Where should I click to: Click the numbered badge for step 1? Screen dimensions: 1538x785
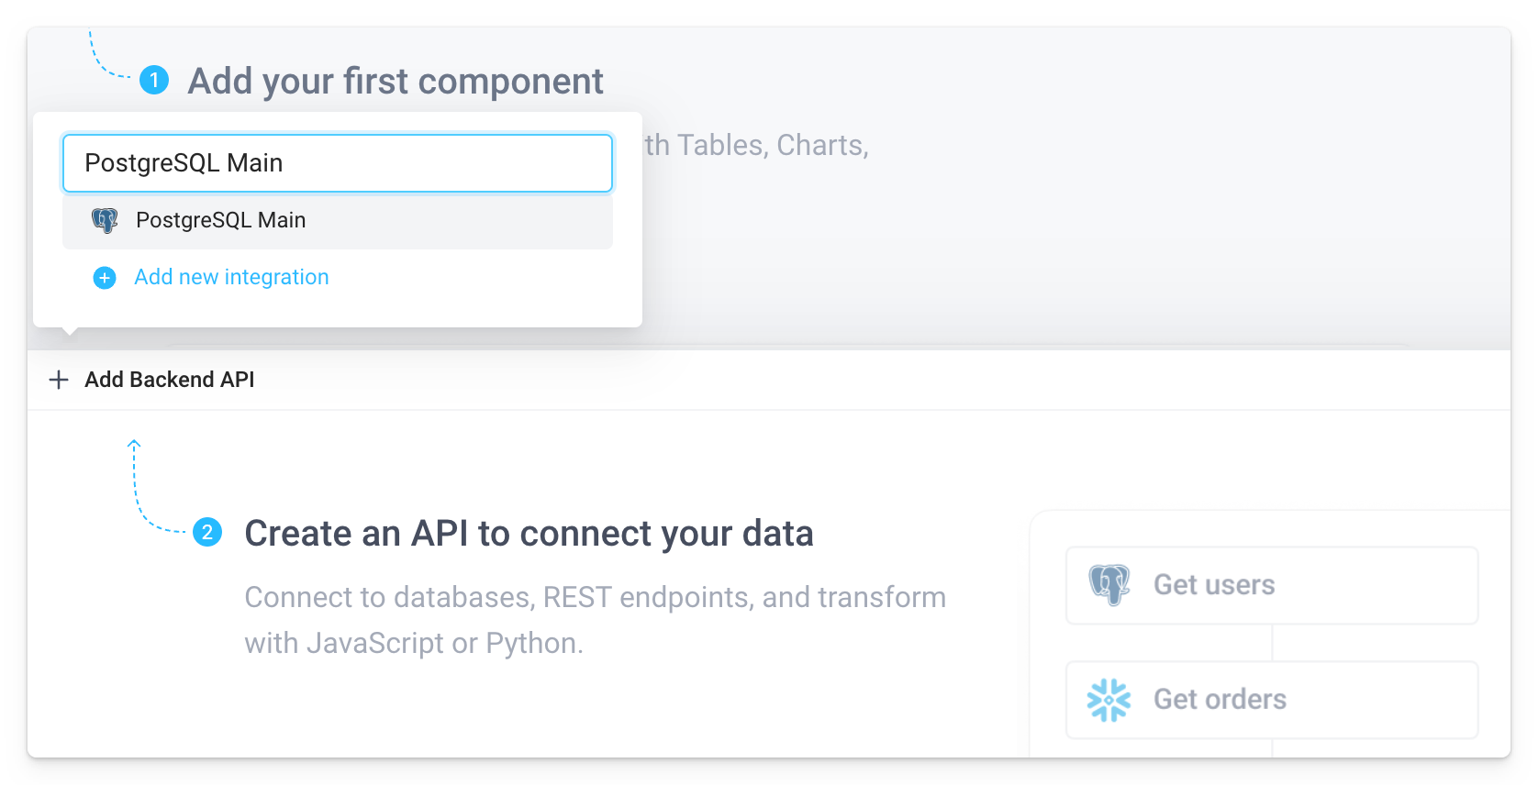coord(154,81)
